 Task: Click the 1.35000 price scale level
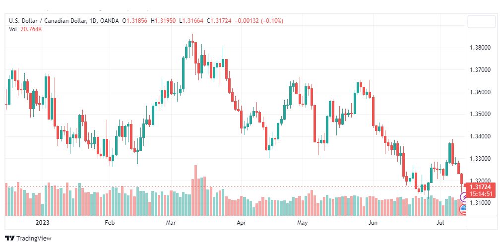point(480,114)
